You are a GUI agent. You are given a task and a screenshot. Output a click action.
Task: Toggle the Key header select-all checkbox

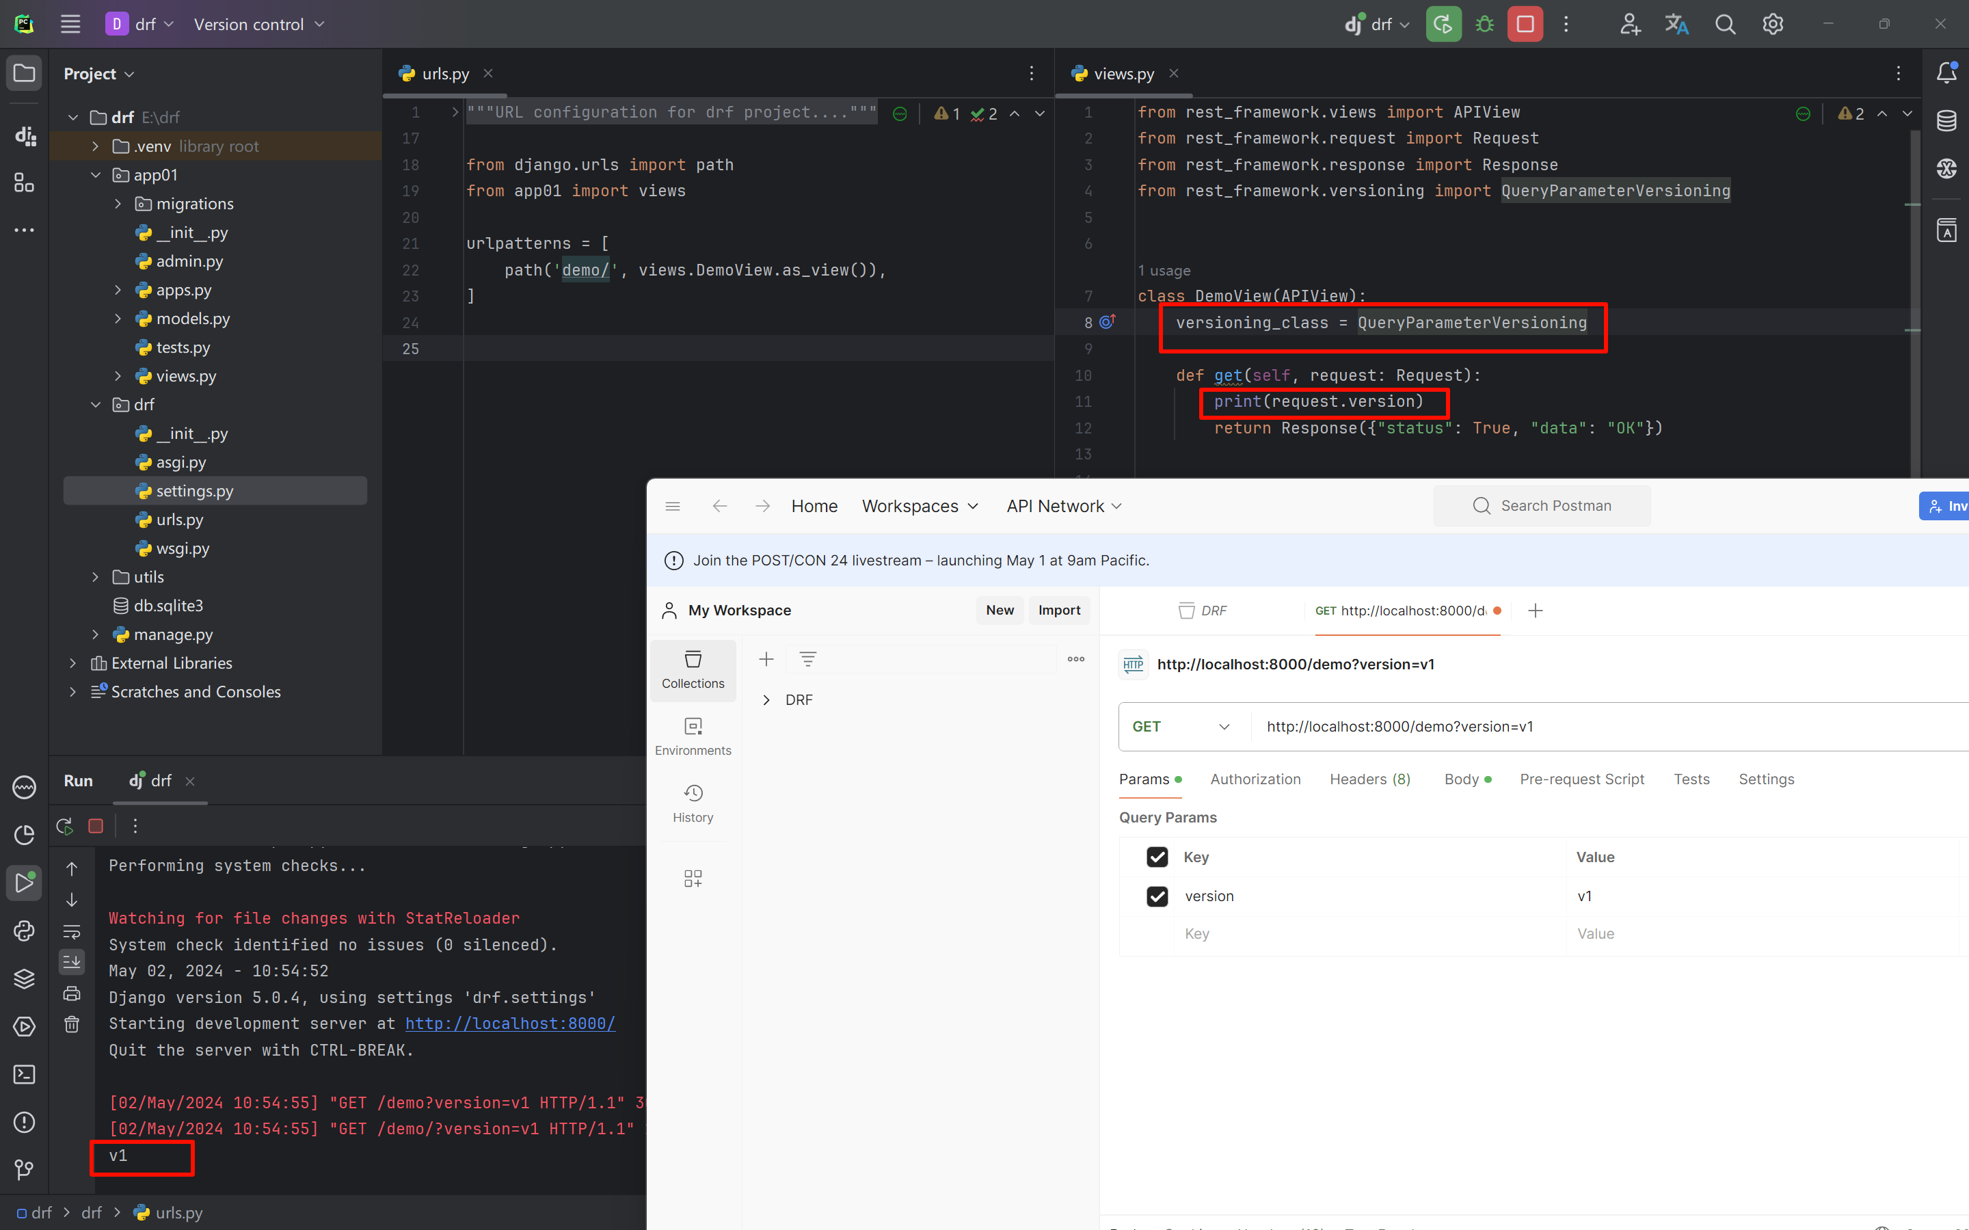click(x=1157, y=857)
